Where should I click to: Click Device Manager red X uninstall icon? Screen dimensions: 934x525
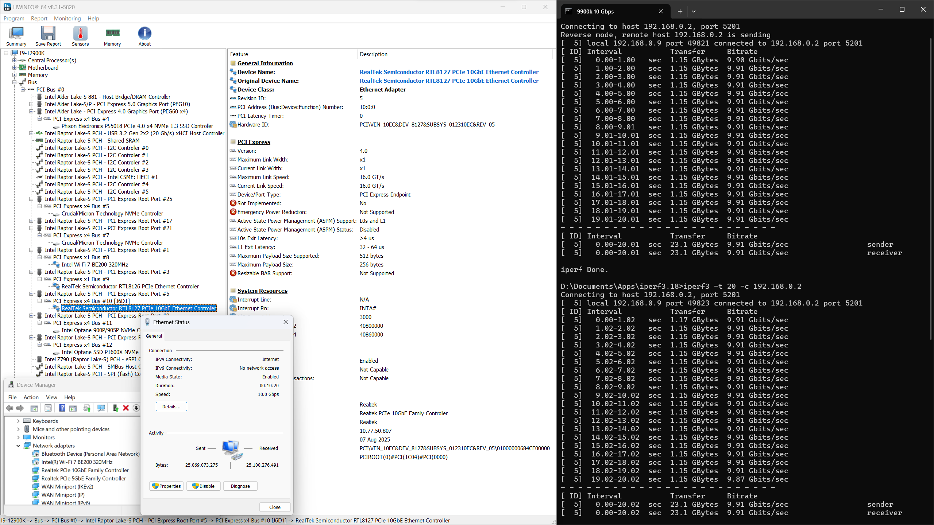[126, 408]
